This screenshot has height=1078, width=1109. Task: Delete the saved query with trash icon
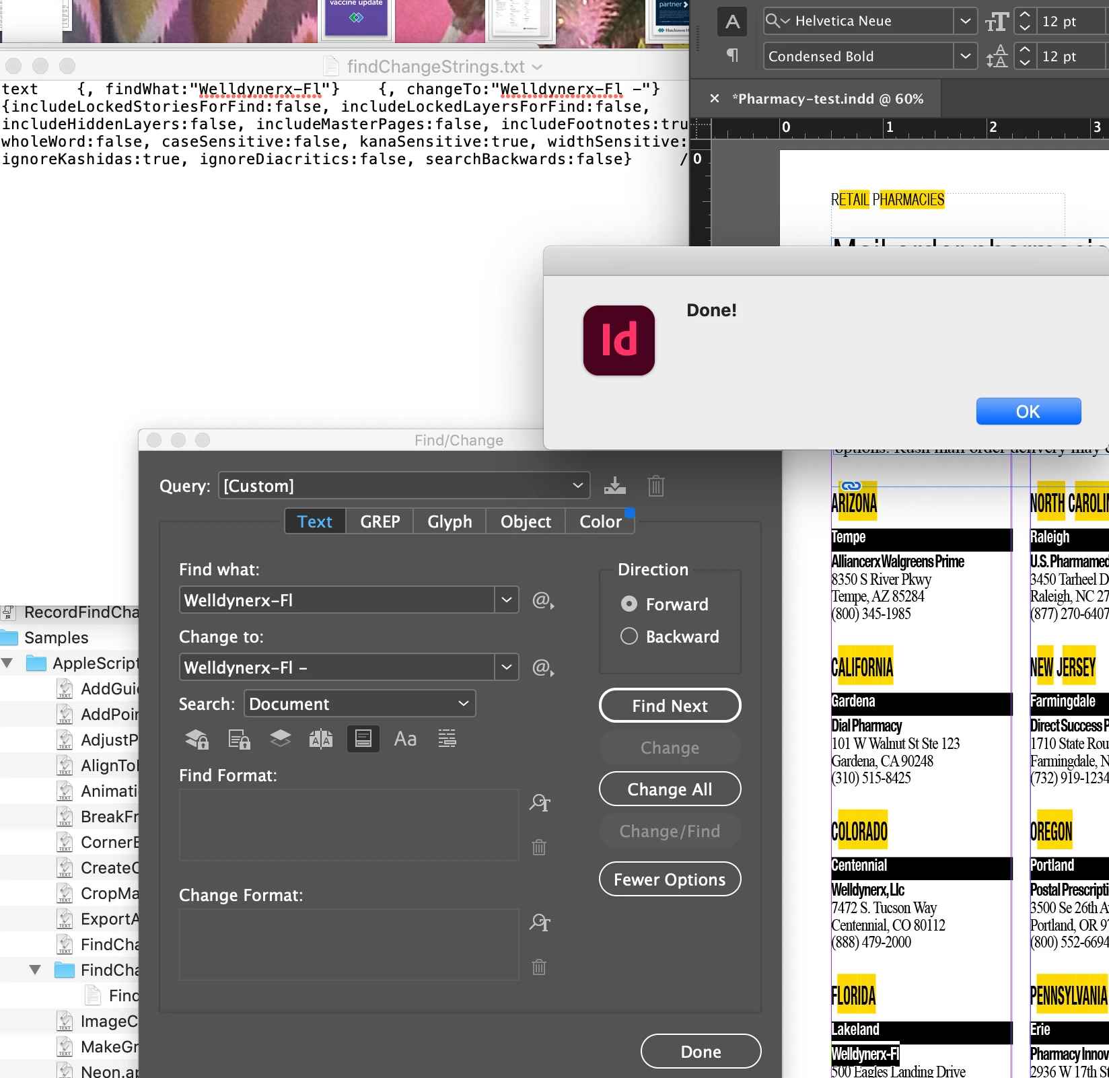coord(655,486)
